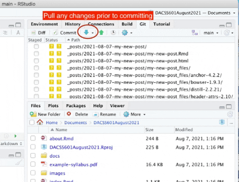Click the ellipsis go-to-directory button
This screenshot has width=239, height=182.
pyautogui.click(x=231, y=123)
